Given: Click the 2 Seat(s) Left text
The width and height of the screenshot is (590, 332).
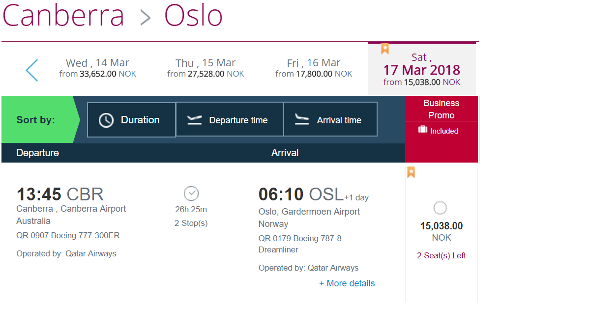Looking at the screenshot, I should 442,255.
